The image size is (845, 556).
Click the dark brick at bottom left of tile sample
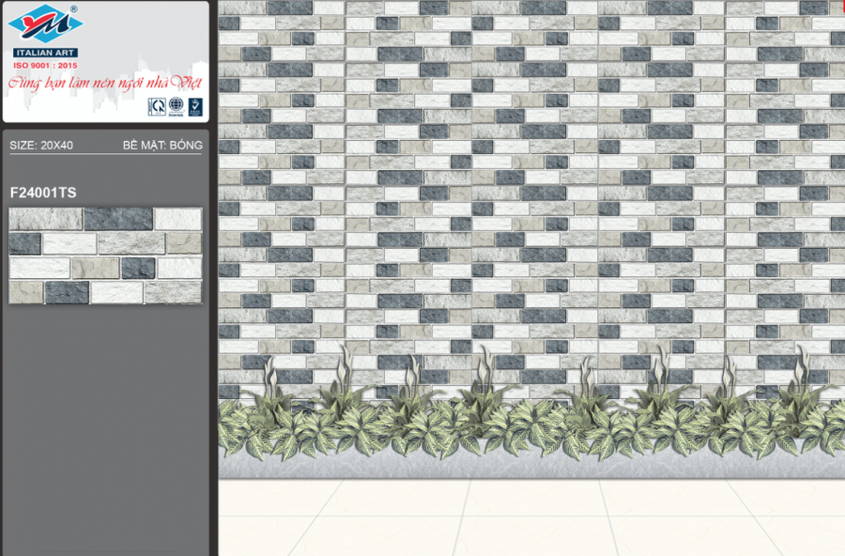(x=66, y=292)
